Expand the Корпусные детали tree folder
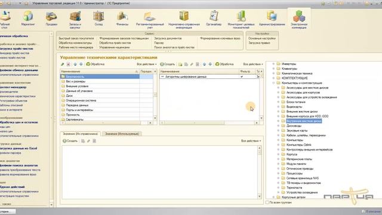 [x=273, y=197]
